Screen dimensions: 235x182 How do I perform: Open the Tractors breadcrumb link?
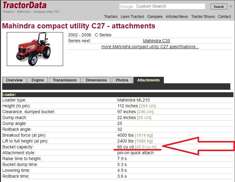click(8, 12)
